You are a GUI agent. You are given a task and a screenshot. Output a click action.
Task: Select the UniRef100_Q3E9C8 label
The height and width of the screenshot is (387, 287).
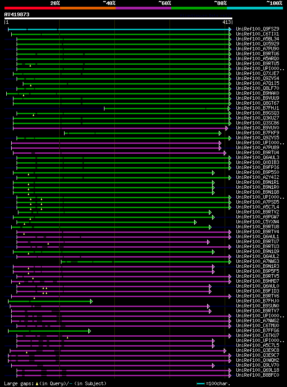(257, 350)
